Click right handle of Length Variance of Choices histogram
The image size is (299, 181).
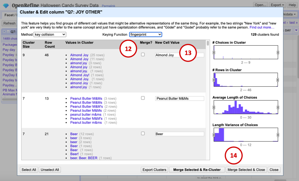278,135
